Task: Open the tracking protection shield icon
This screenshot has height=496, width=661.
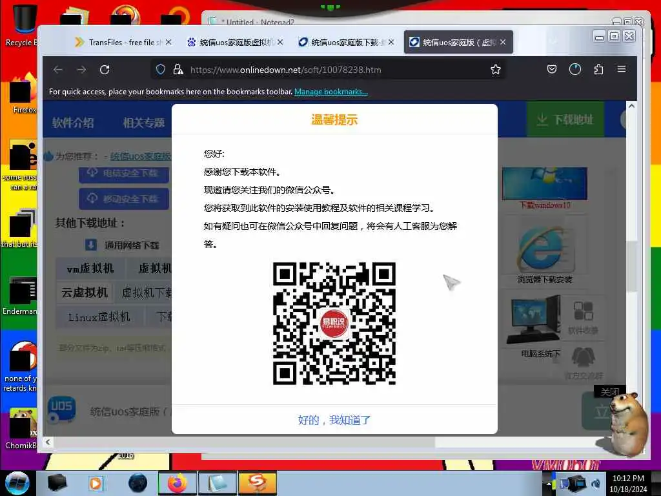Action: 161,70
